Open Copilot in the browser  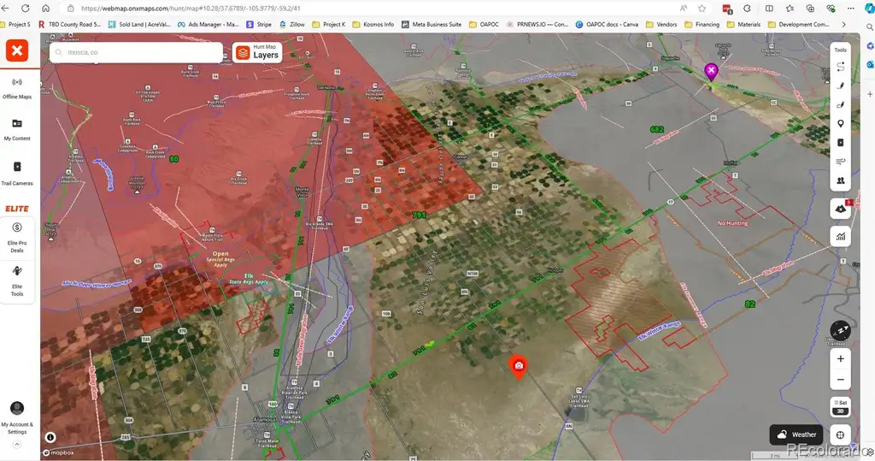869,9
